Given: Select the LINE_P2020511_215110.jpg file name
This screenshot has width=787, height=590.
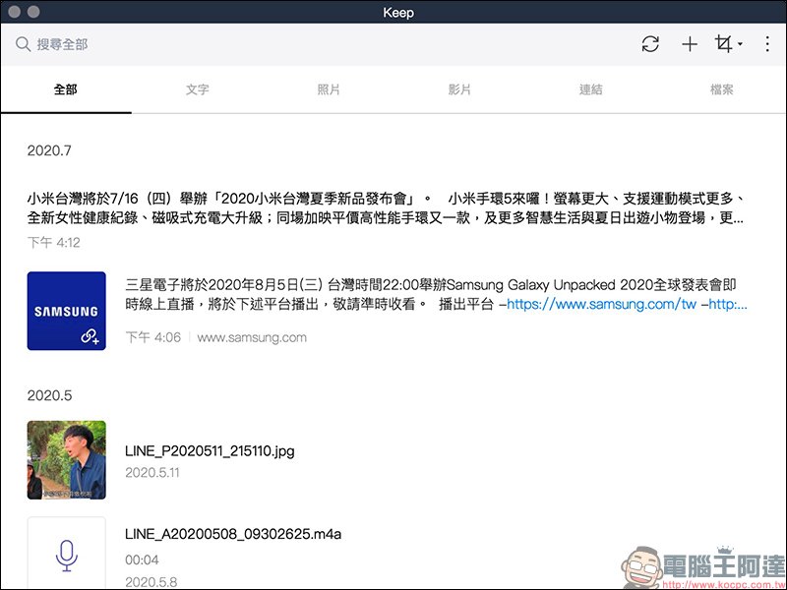Looking at the screenshot, I should click(x=210, y=451).
